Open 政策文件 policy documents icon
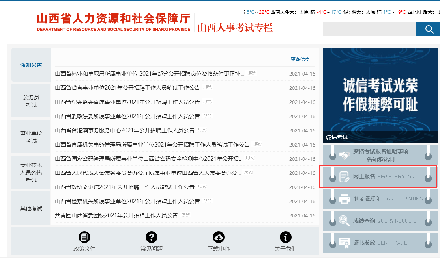The height and width of the screenshot is (258, 440). coord(84,237)
